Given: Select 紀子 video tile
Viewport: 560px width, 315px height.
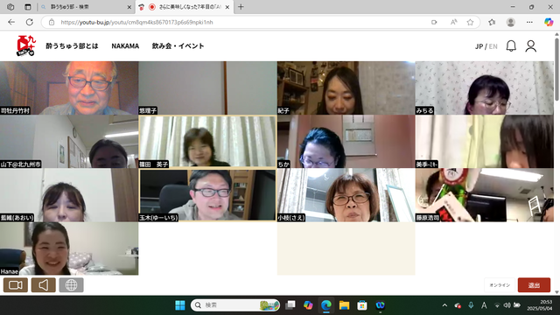Looking at the screenshot, I should pyautogui.click(x=346, y=87).
